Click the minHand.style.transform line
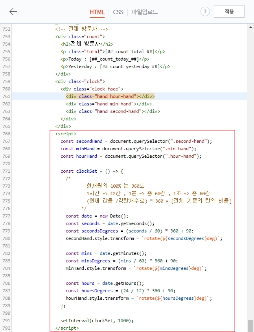The image size is (254, 332). (x=136, y=268)
